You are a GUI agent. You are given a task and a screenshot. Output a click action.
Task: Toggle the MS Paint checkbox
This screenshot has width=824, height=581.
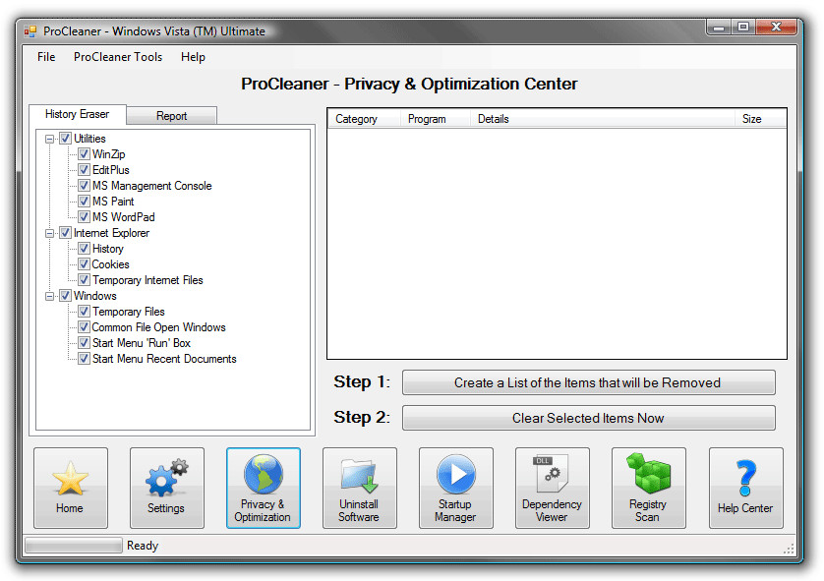click(x=84, y=202)
